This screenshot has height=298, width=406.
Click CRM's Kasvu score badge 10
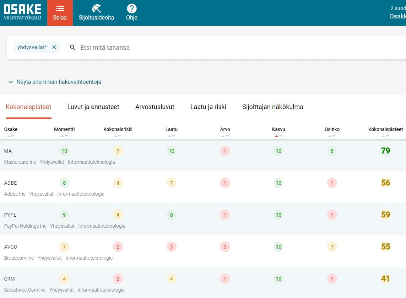coord(278,279)
